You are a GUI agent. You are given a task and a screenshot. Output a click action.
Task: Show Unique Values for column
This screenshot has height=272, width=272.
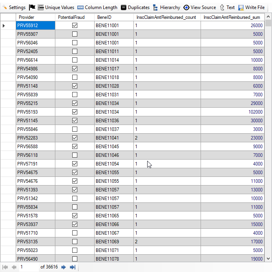click(x=56, y=7)
